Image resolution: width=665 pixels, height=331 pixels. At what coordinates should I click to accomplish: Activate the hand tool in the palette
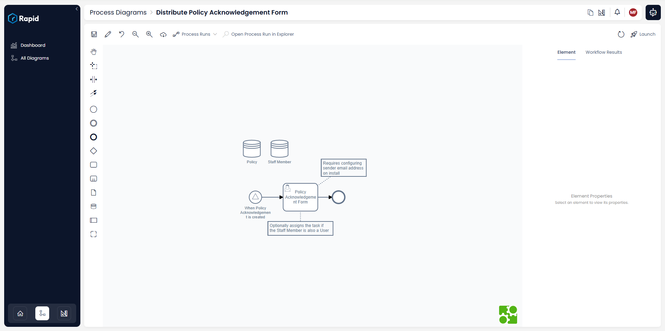[94, 52]
